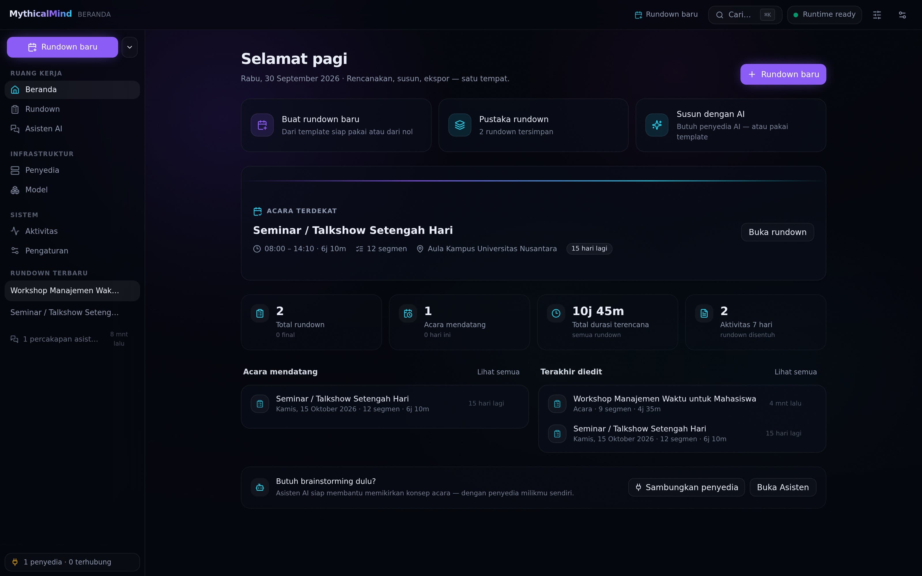922x576 pixels.
Task: Open Aktivitas in sidebar
Action: pos(72,231)
